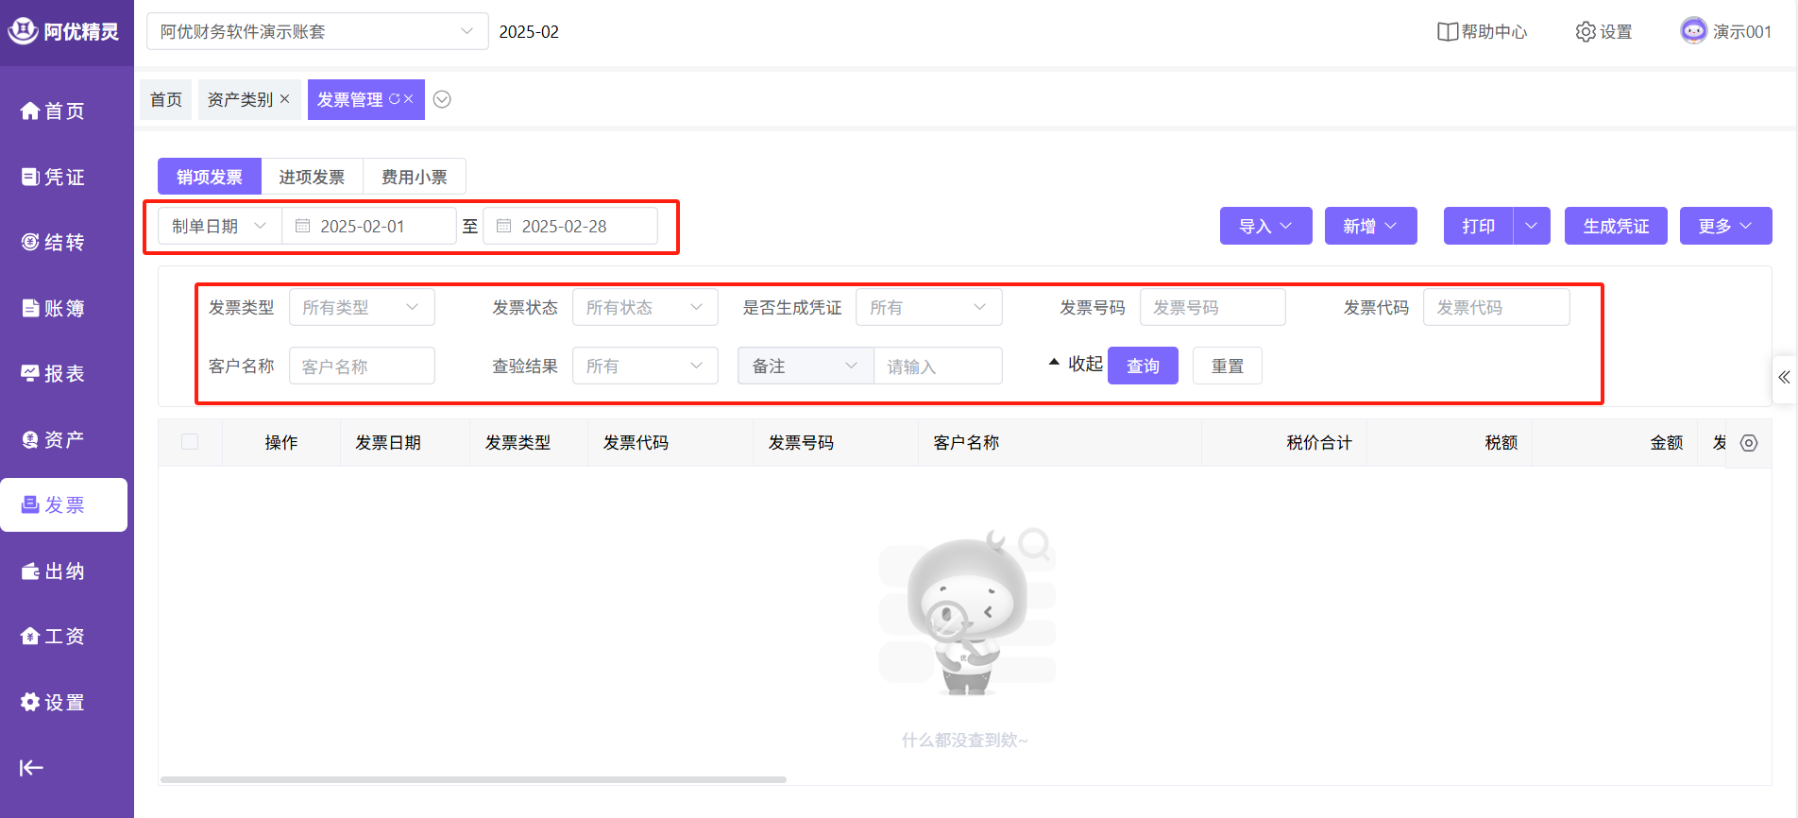This screenshot has width=1798, height=818.
Task: Click the 查询 search button
Action: click(x=1143, y=366)
